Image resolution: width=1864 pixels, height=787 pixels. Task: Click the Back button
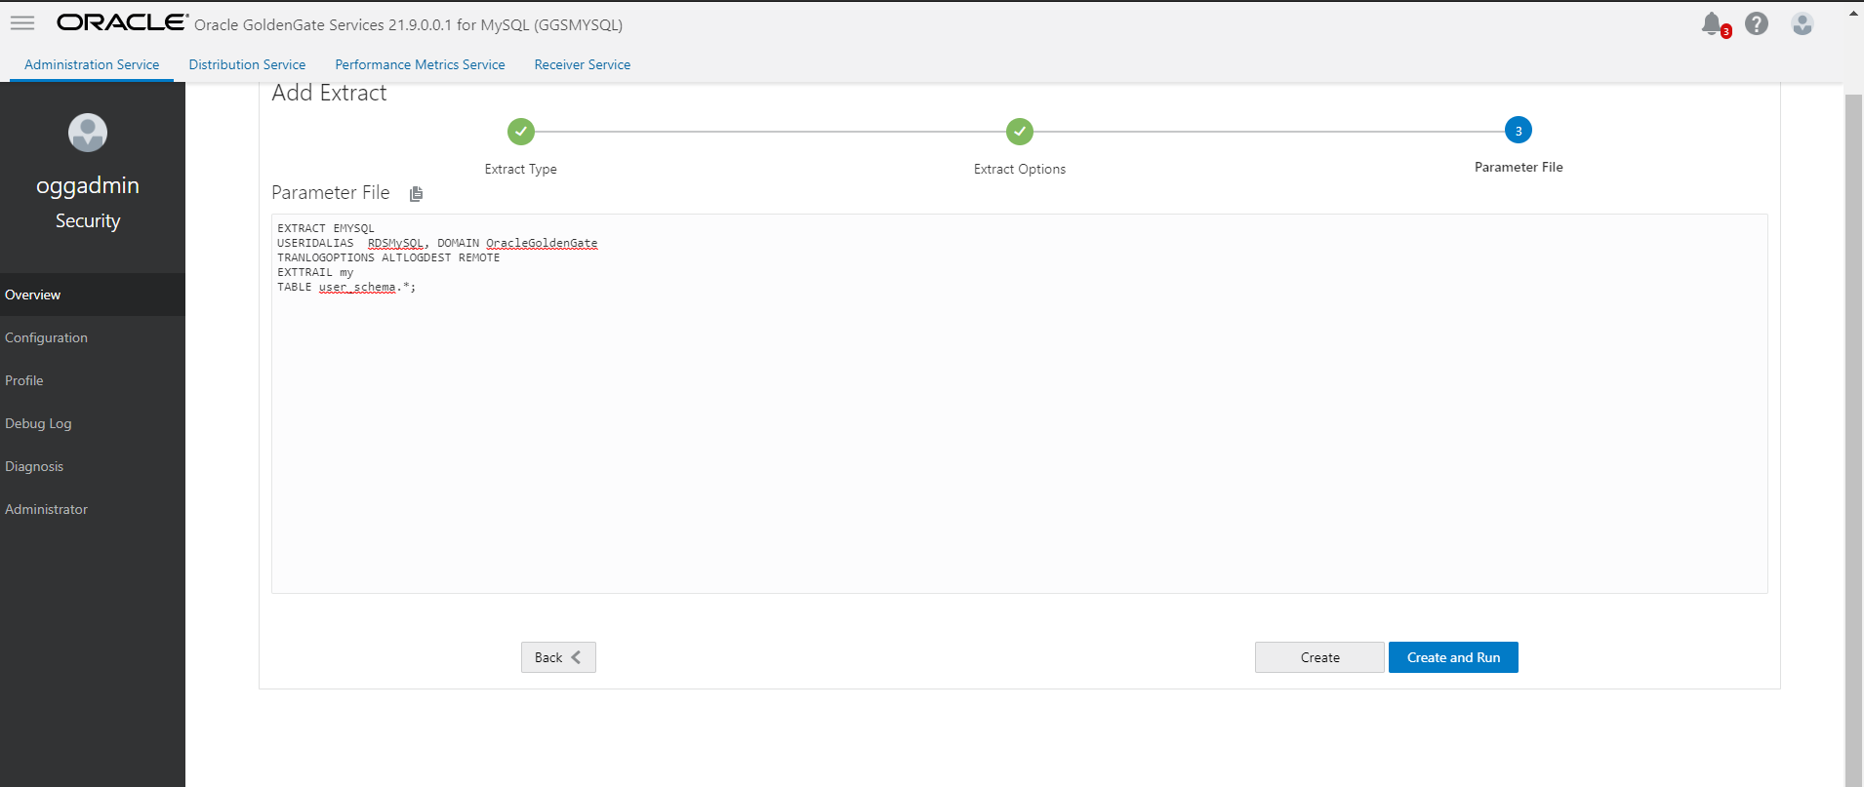pyautogui.click(x=558, y=657)
